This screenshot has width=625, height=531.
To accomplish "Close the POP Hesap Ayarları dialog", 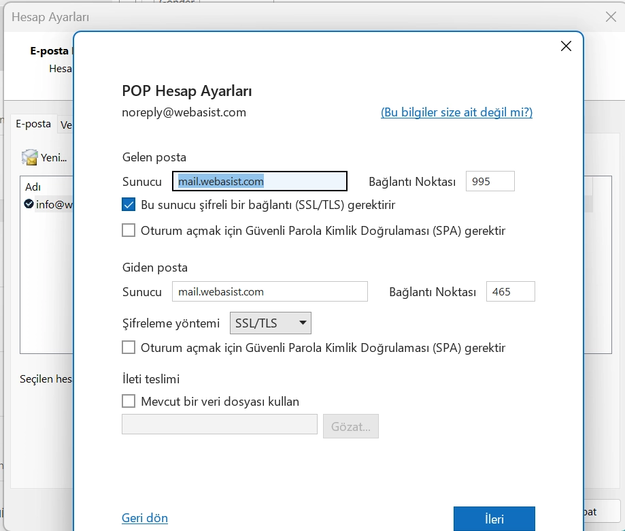I will click(x=566, y=46).
